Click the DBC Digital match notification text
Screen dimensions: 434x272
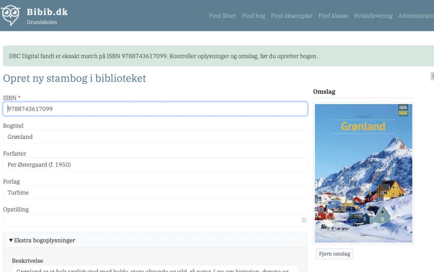(x=163, y=56)
